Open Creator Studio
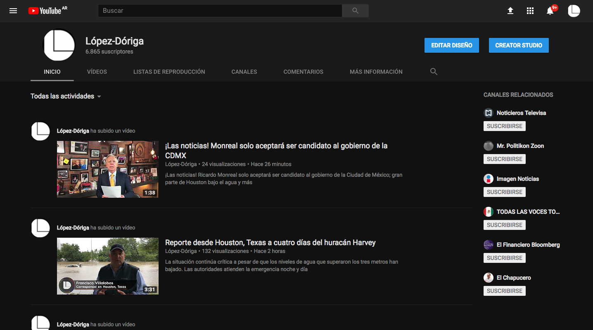This screenshot has width=593, height=330. [x=518, y=45]
